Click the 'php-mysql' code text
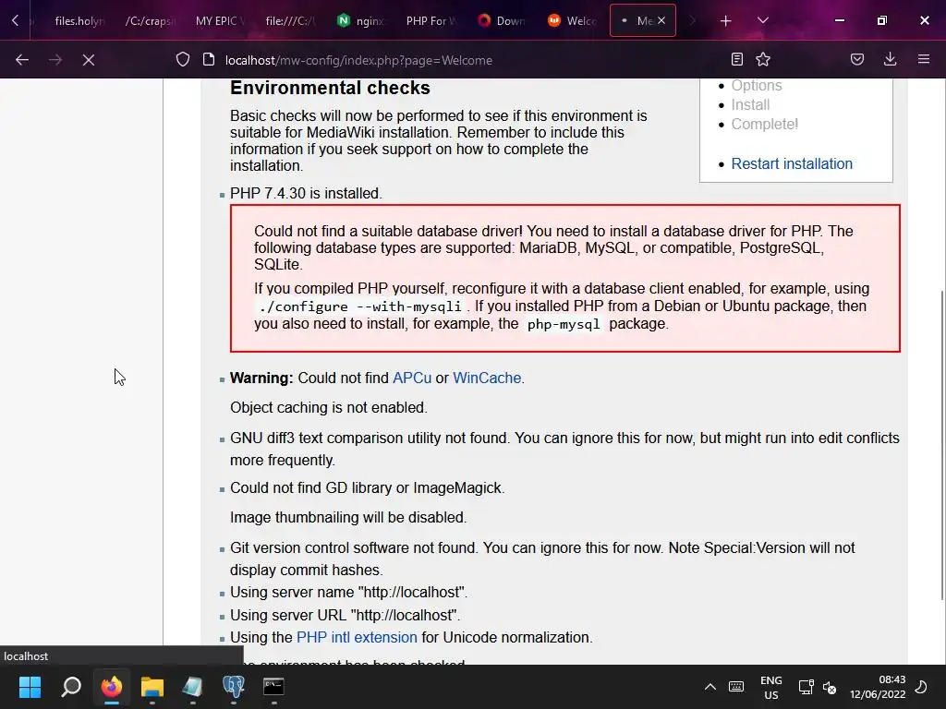Viewport: 946px width, 709px height. click(564, 324)
